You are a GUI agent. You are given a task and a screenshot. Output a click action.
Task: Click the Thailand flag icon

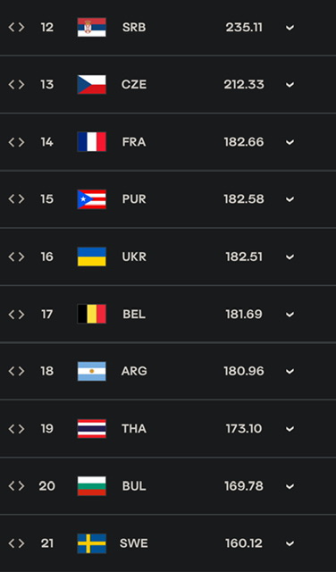pos(91,429)
